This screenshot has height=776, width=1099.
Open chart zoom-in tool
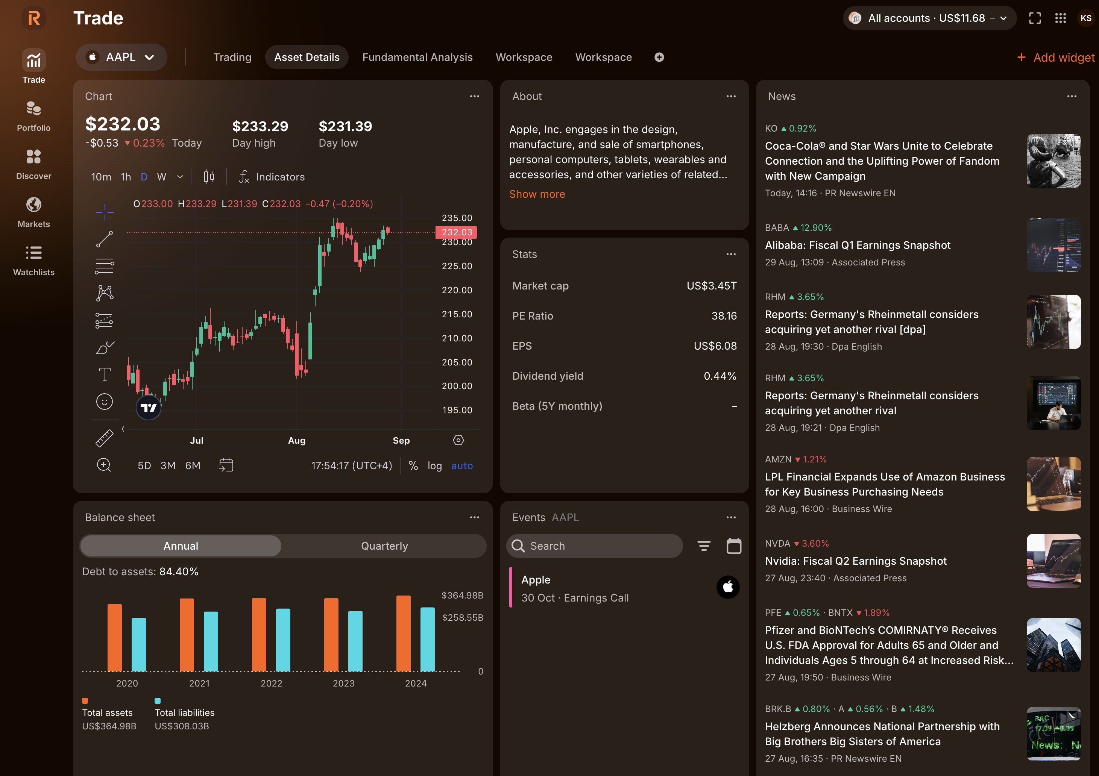[104, 465]
